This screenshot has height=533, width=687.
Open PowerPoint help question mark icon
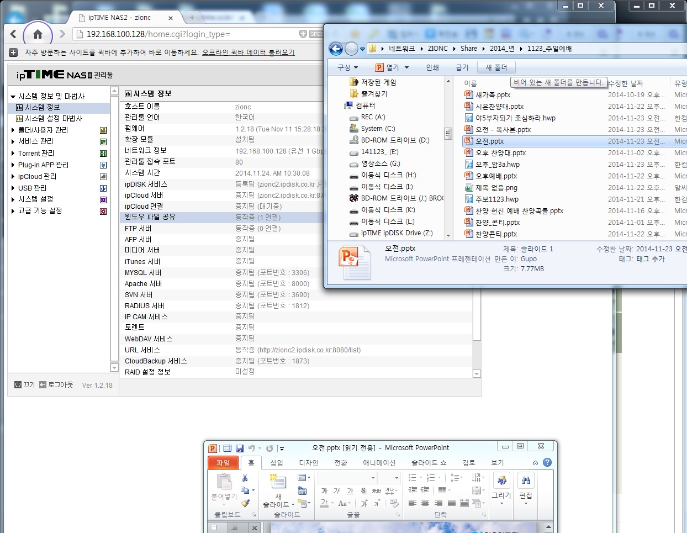pos(547,462)
